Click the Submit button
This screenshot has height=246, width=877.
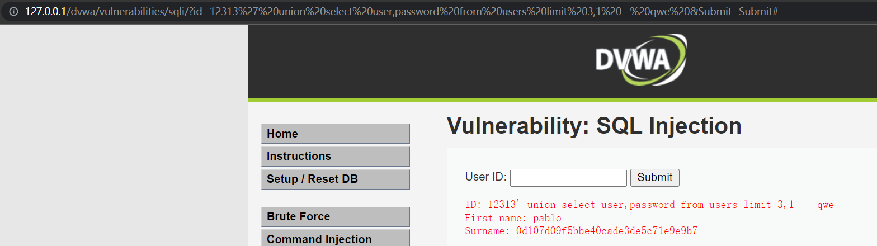coord(655,178)
